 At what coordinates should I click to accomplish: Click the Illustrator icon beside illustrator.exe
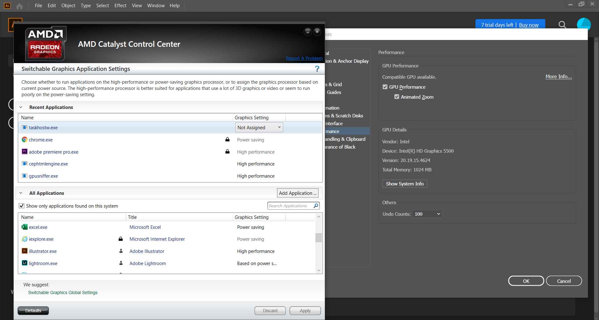[24, 251]
